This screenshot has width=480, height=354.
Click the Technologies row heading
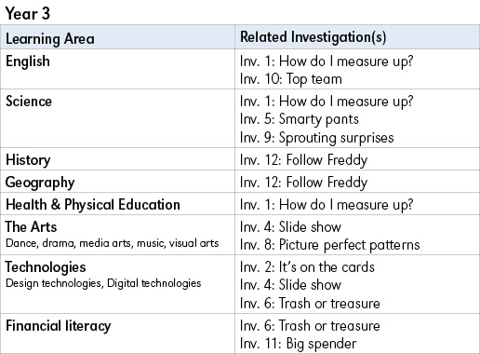point(46,267)
